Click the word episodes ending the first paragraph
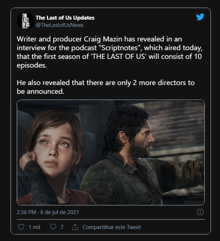220x241 pixels. 32,65
